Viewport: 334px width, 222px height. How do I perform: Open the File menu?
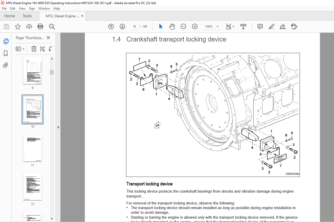pos(4,9)
